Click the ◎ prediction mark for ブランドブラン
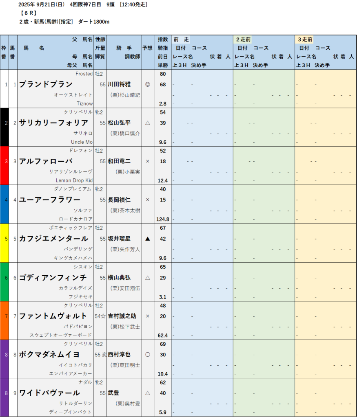Image resolution: width=357 pixels, height=417 pixels. [147, 85]
